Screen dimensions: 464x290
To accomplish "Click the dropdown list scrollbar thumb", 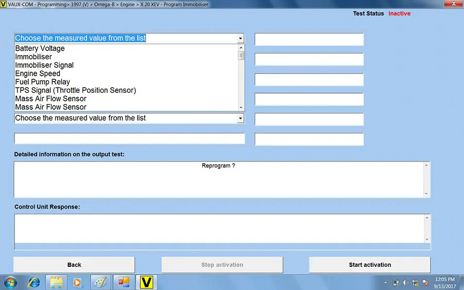I will click(x=241, y=55).
